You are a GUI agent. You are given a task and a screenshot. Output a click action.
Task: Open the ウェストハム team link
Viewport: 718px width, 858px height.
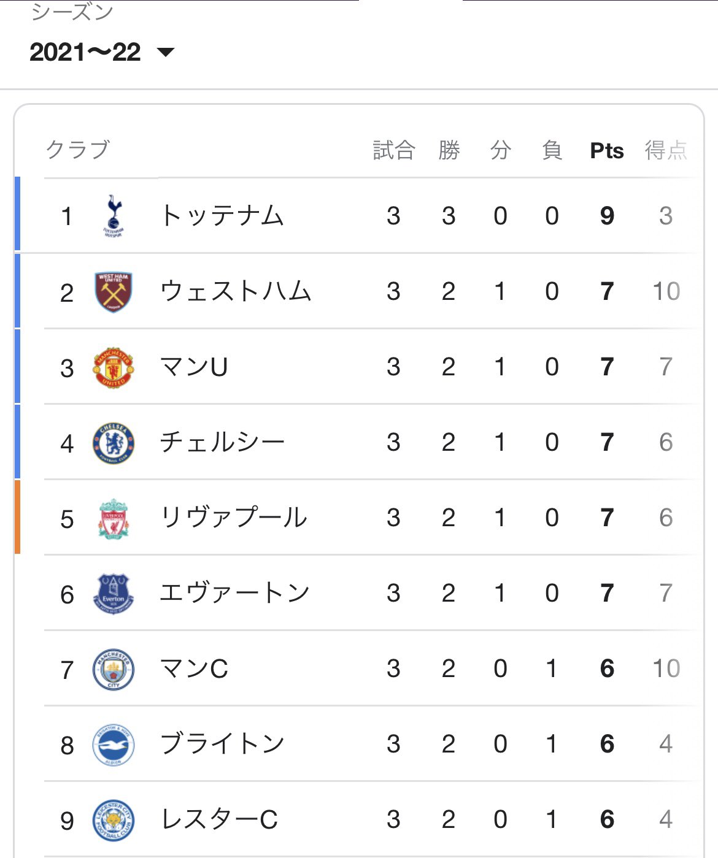pos(236,291)
